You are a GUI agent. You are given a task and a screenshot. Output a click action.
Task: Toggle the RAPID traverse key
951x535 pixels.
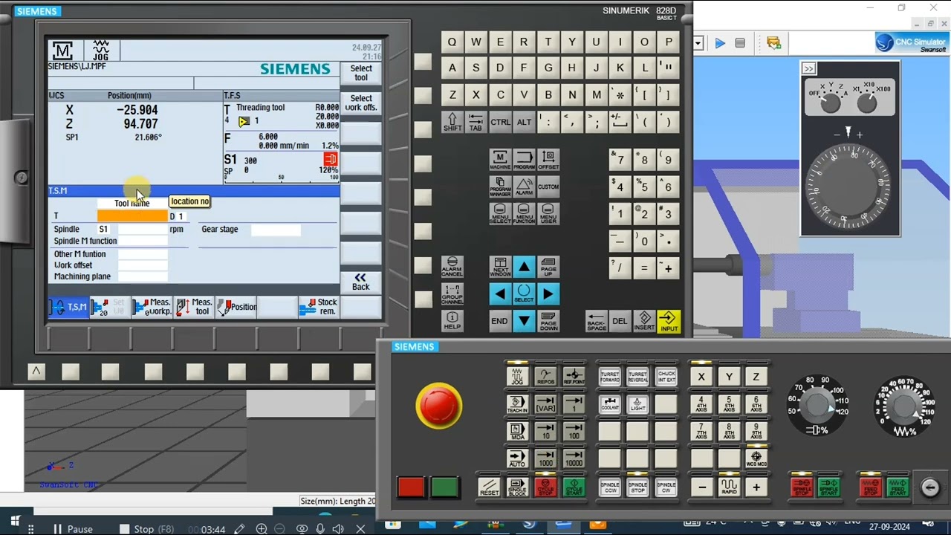click(729, 487)
